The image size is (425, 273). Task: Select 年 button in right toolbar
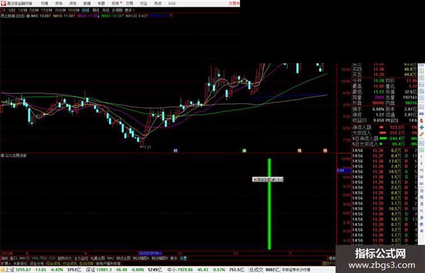(421, 231)
